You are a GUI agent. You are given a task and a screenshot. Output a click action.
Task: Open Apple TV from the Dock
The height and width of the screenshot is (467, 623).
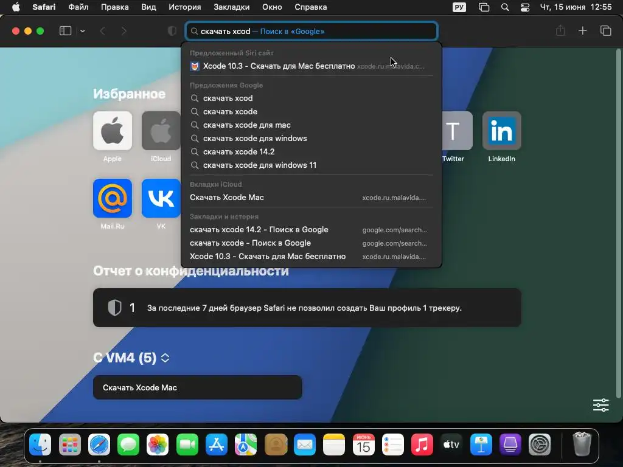coord(451,445)
